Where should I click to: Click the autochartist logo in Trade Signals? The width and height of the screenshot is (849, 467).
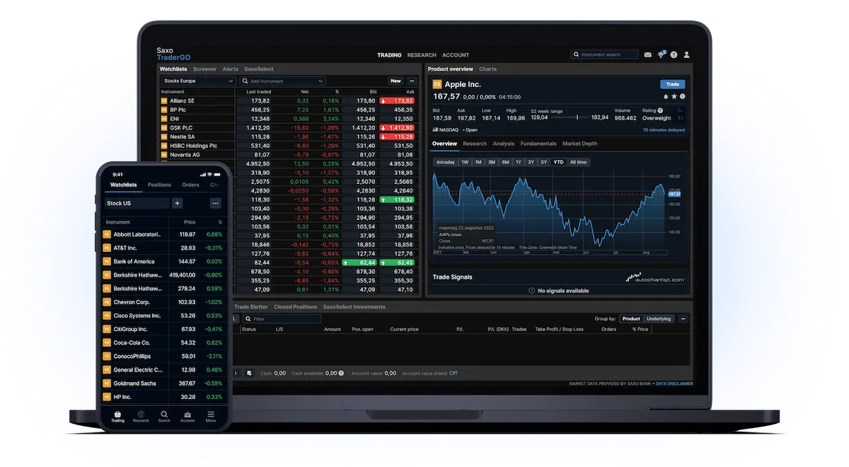pyautogui.click(x=655, y=278)
